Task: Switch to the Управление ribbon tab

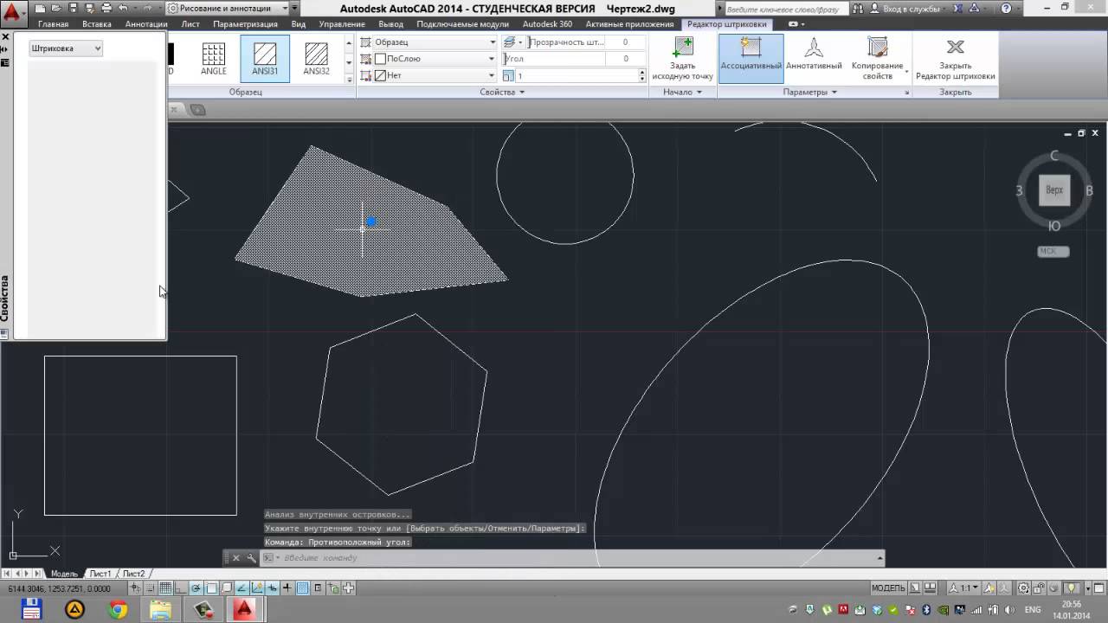Action: tap(342, 24)
